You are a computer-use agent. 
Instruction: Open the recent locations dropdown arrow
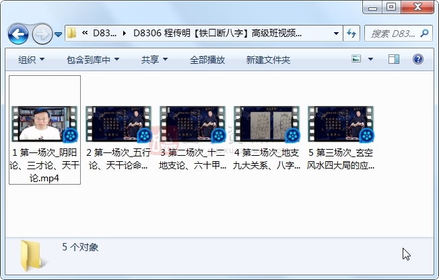click(58, 34)
